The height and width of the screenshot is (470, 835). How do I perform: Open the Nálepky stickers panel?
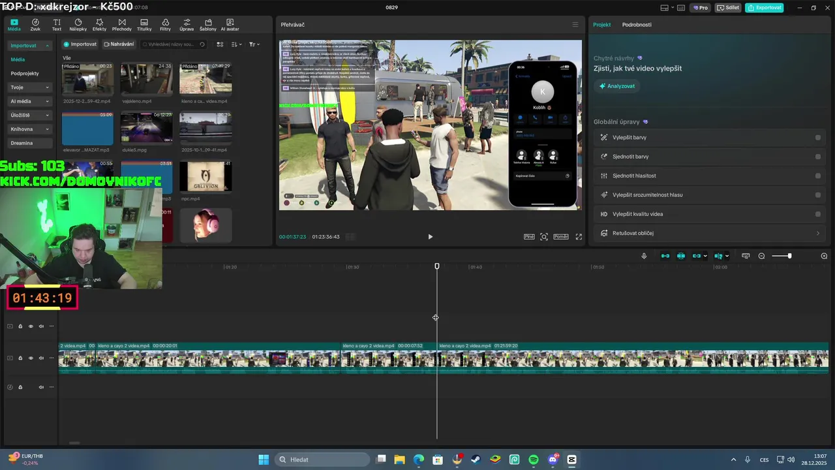click(x=78, y=25)
